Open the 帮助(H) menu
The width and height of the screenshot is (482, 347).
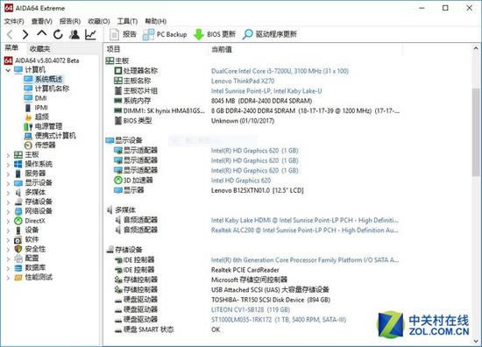point(155,21)
